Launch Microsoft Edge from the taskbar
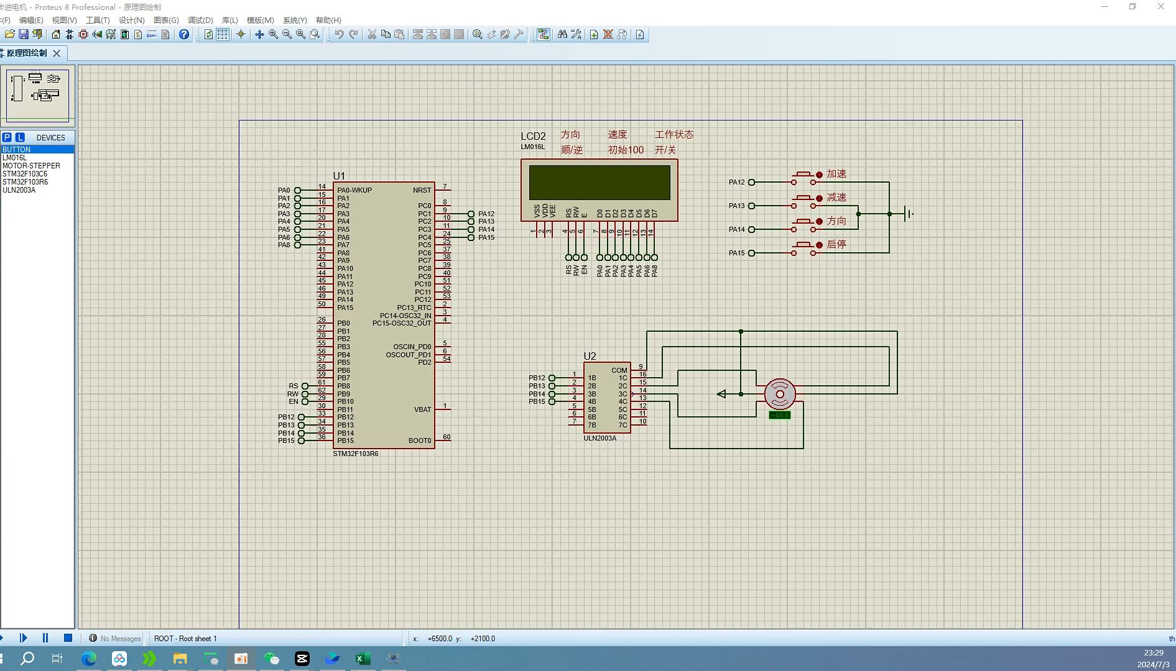Screen dimensions: 1176x671 pos(88,659)
